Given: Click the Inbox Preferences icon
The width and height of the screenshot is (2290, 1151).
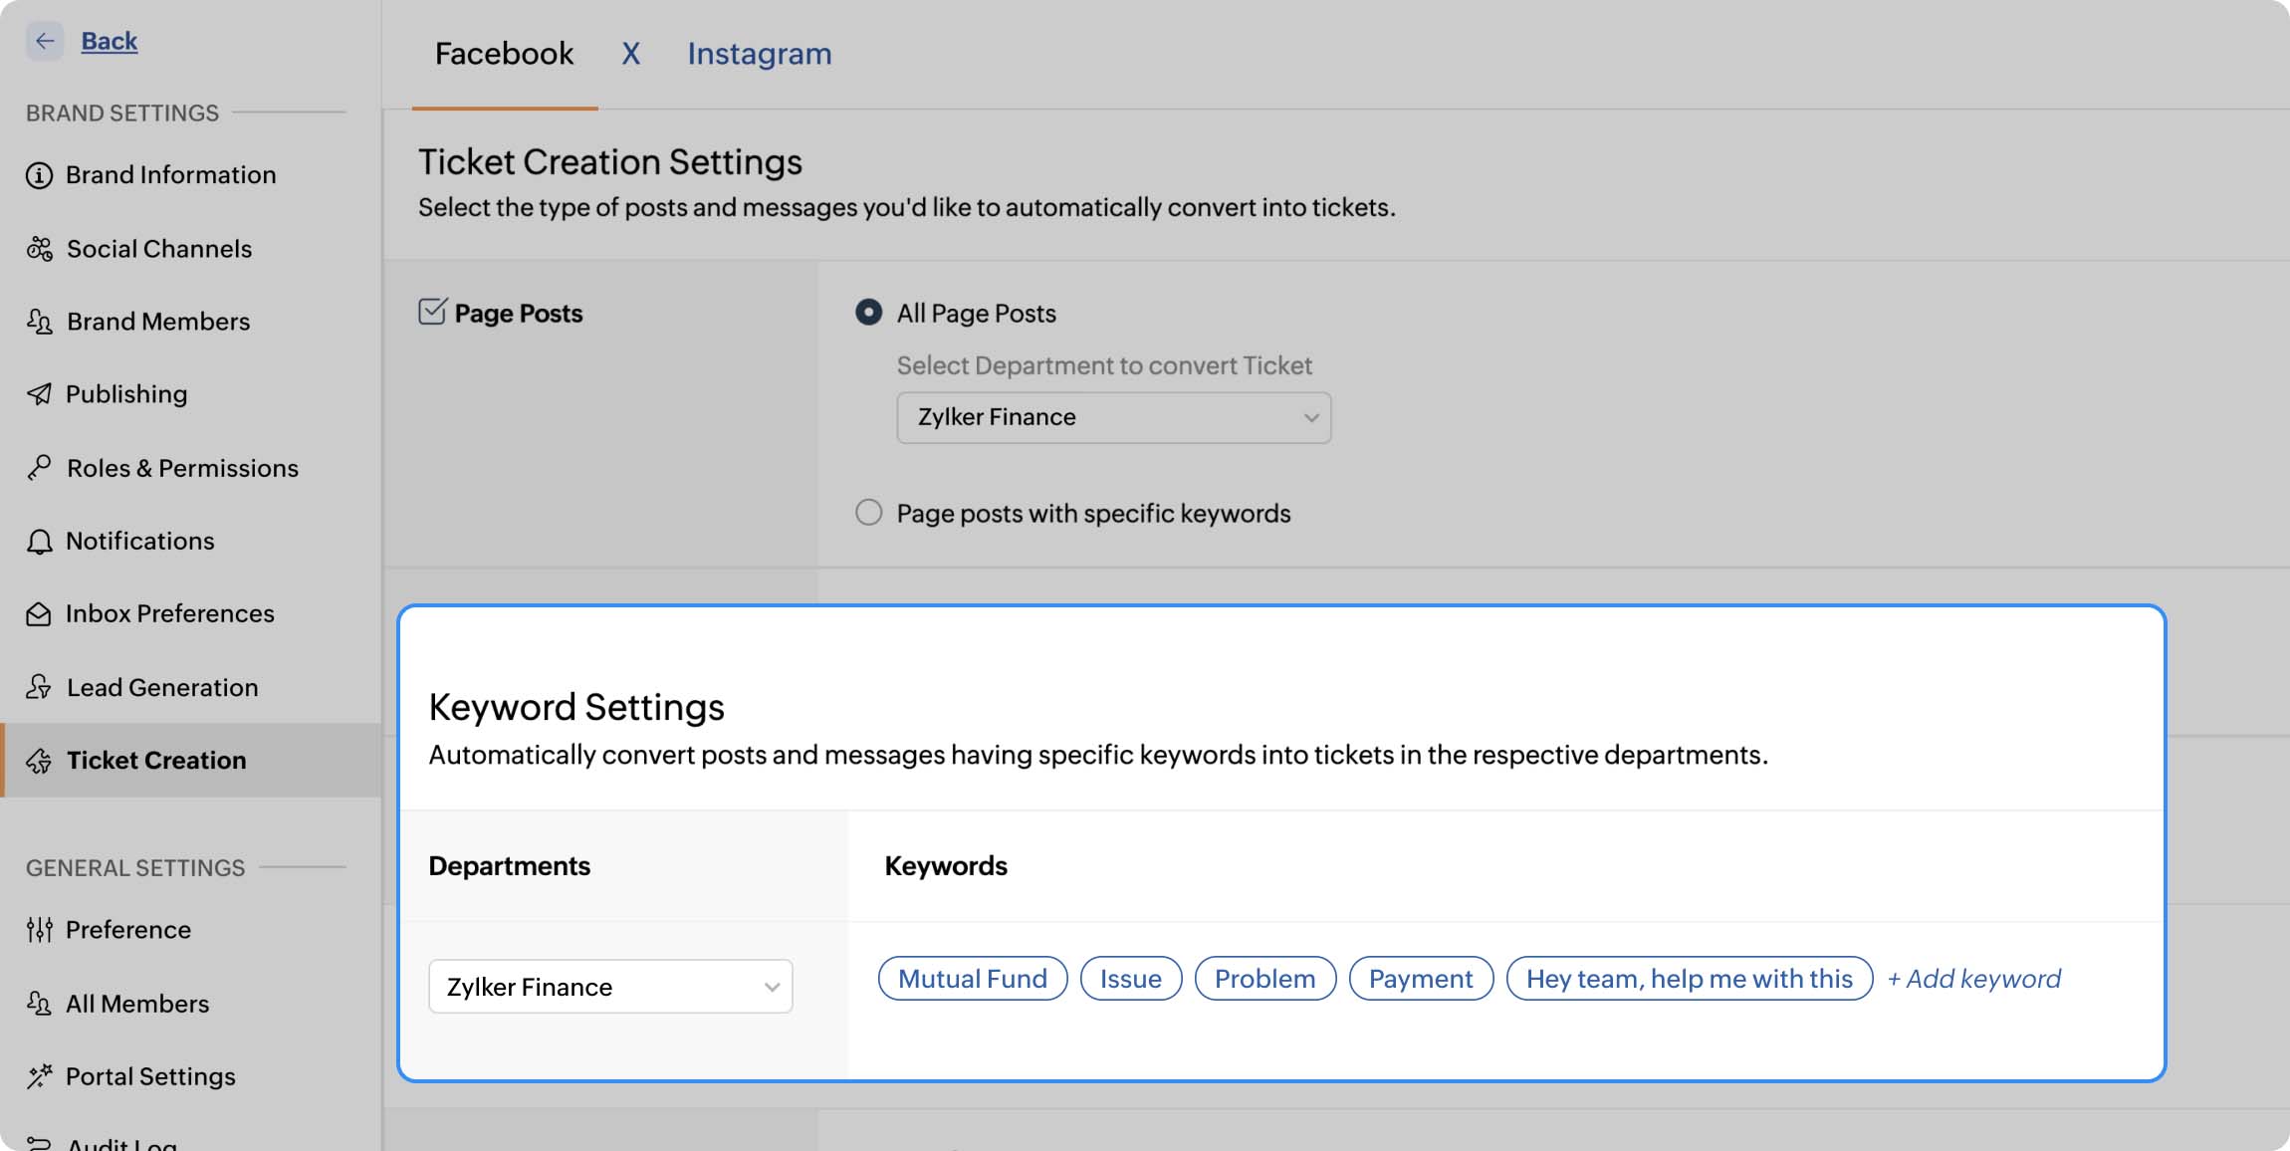Looking at the screenshot, I should pos(40,615).
